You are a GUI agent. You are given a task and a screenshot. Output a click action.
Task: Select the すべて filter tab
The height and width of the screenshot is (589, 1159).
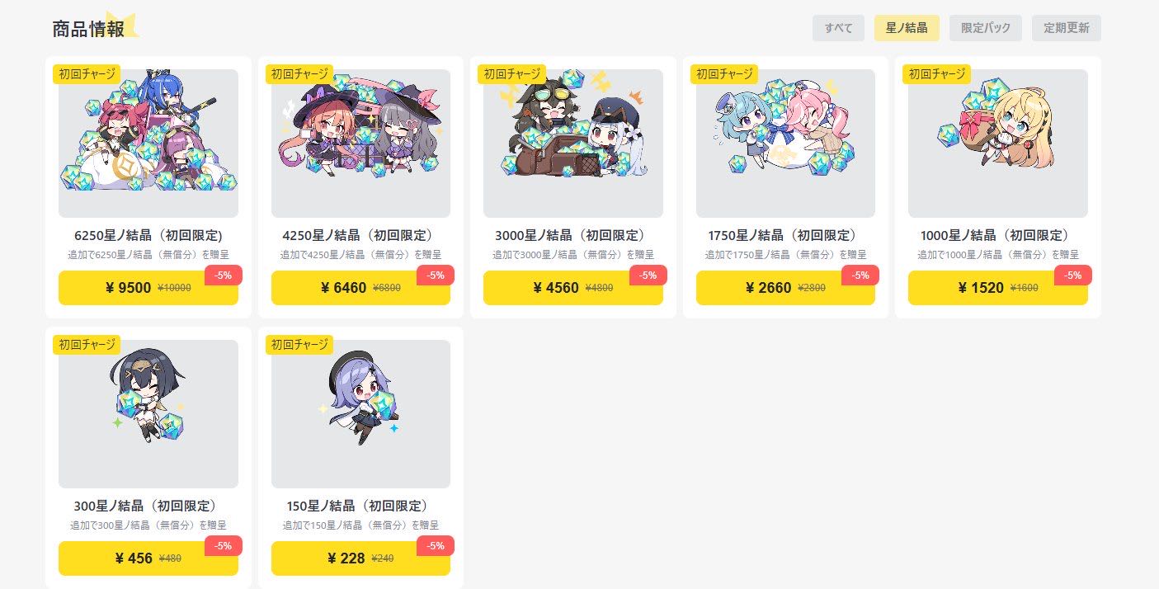click(x=838, y=28)
